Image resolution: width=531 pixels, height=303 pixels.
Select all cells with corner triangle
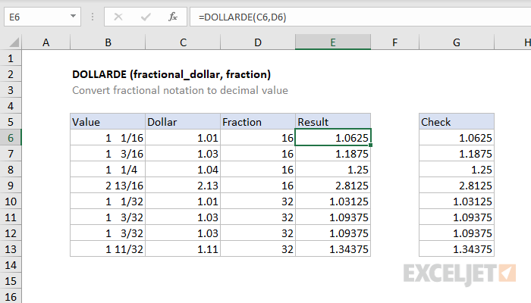click(14, 42)
